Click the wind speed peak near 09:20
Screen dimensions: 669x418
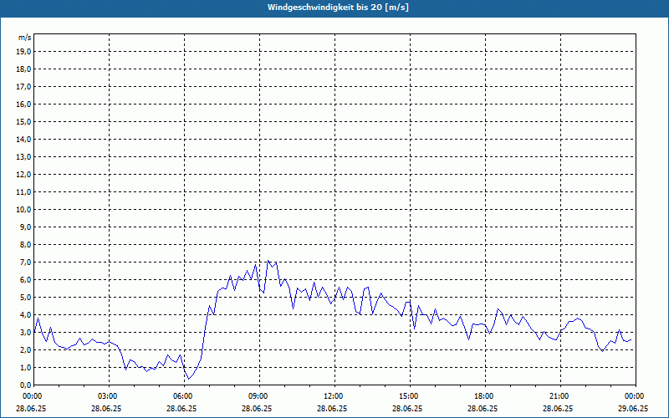pyautogui.click(x=268, y=261)
